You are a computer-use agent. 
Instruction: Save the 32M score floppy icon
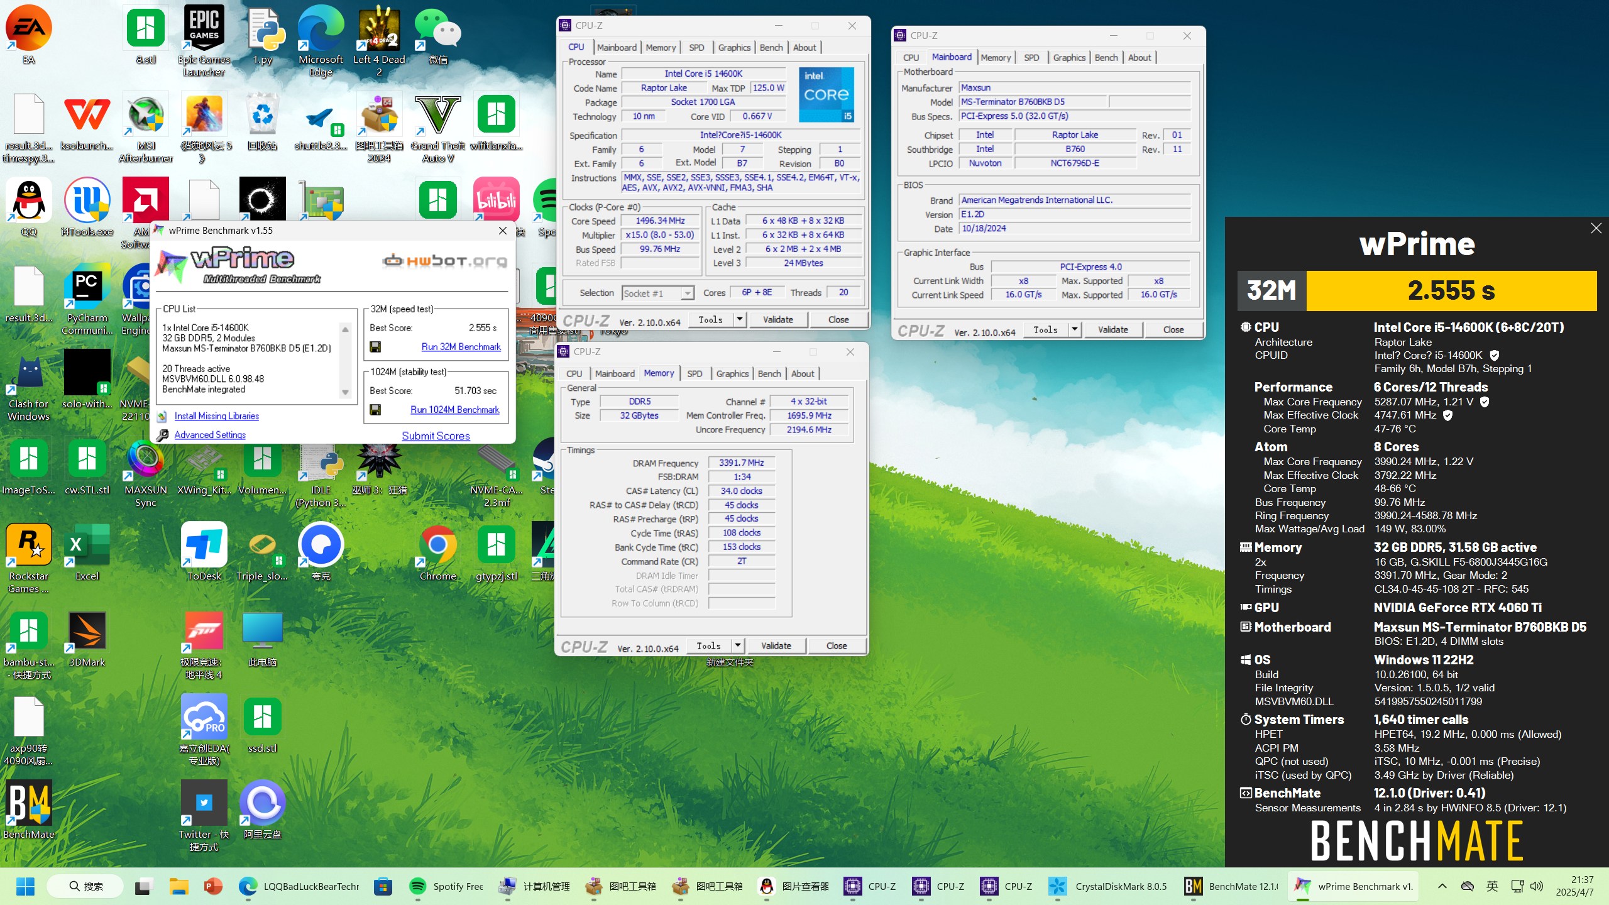(x=375, y=347)
